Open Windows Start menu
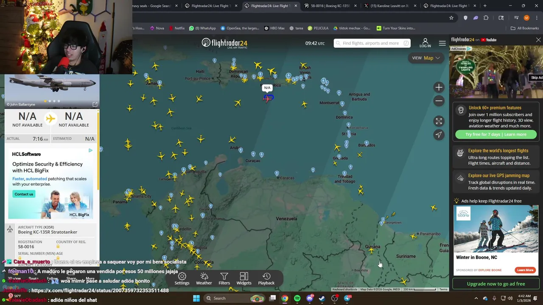 tap(196, 298)
